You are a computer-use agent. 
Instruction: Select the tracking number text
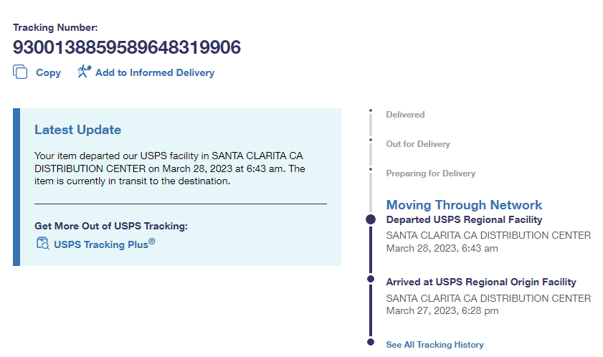click(x=127, y=47)
